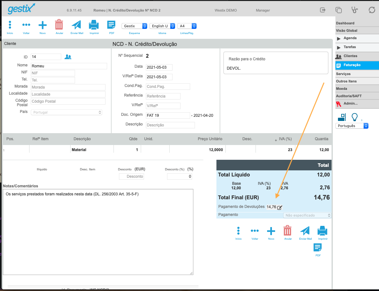Screen dimensions: 379x291
Task: Open the Idioma English dropdown
Action: (162, 26)
